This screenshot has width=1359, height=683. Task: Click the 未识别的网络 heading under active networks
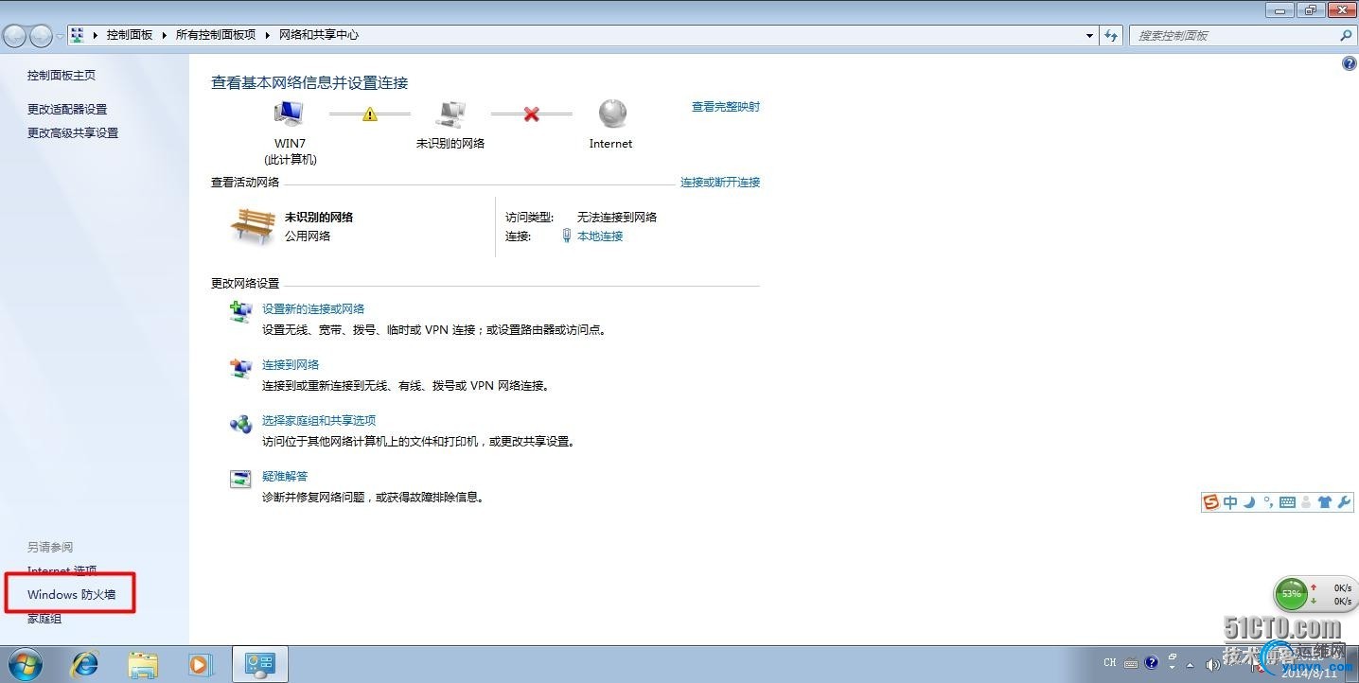[x=319, y=218]
